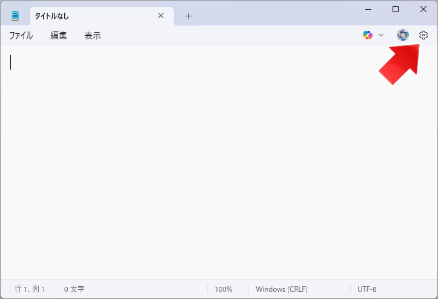This screenshot has height=299, width=438.
Task: Close the タイトルなし tab
Action: point(161,16)
